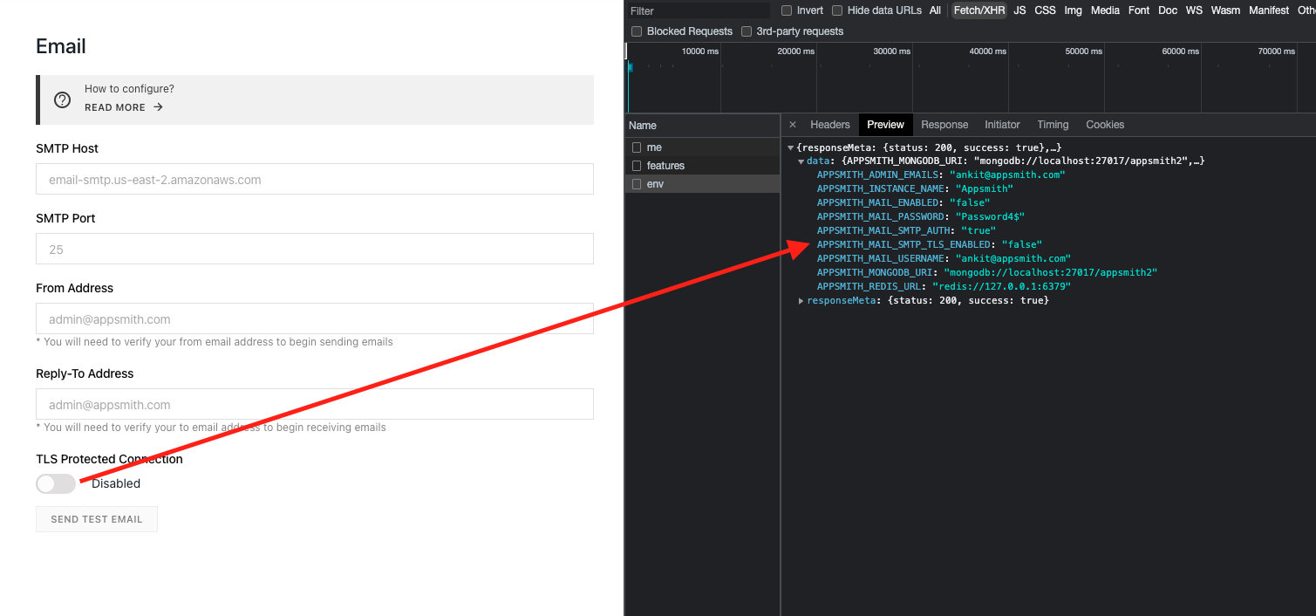Click the 40000 ms timeline marker
1316x616 pixels.
pos(988,51)
